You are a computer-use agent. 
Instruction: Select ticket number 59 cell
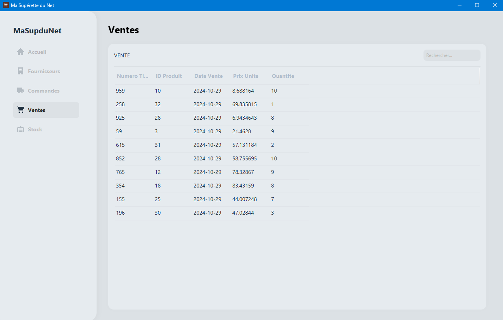[x=134, y=131]
